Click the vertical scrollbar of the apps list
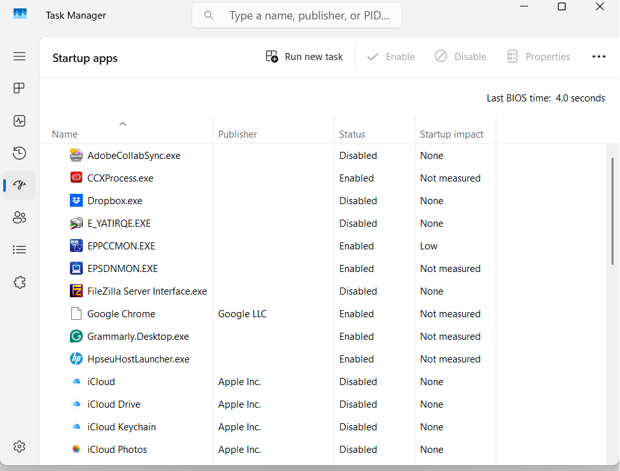Screen dimensions: 620x471 (x=612, y=211)
